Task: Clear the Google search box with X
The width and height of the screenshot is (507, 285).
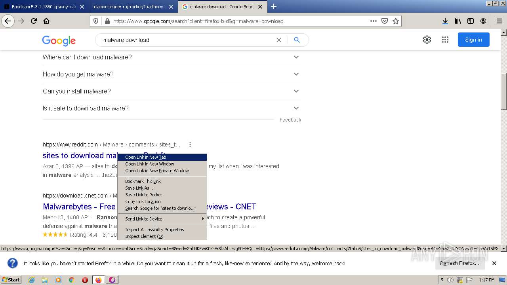Action: click(279, 40)
